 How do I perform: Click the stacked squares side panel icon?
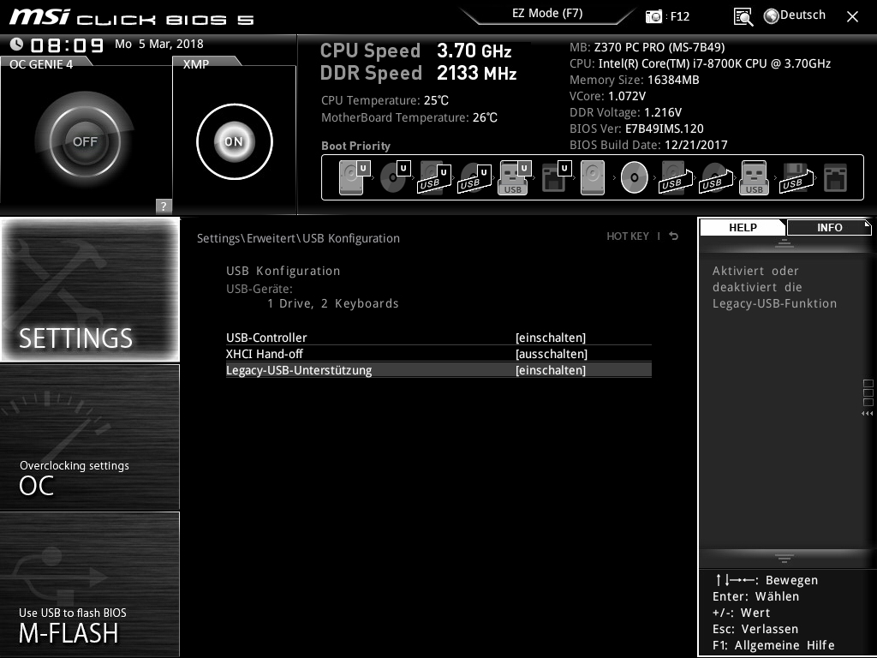(868, 392)
